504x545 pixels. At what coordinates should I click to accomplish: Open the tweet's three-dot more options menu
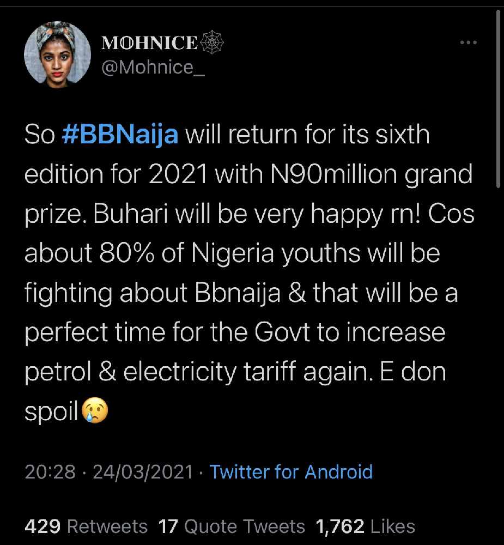coord(468,43)
